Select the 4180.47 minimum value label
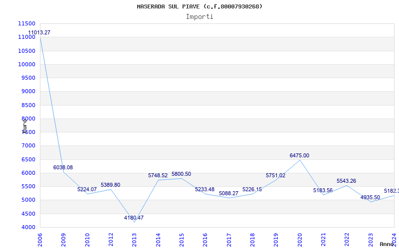 click(x=134, y=218)
